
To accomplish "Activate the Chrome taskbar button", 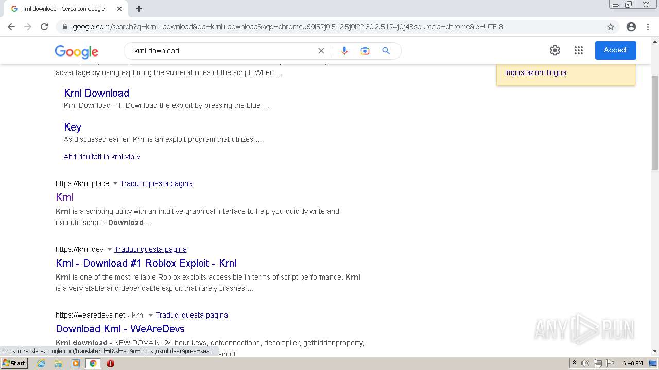I will 93,363.
